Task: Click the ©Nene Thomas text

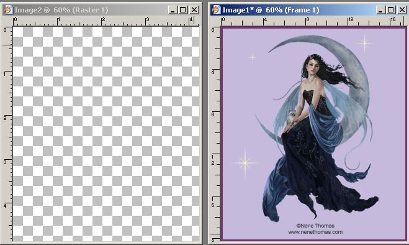Action: (x=315, y=226)
